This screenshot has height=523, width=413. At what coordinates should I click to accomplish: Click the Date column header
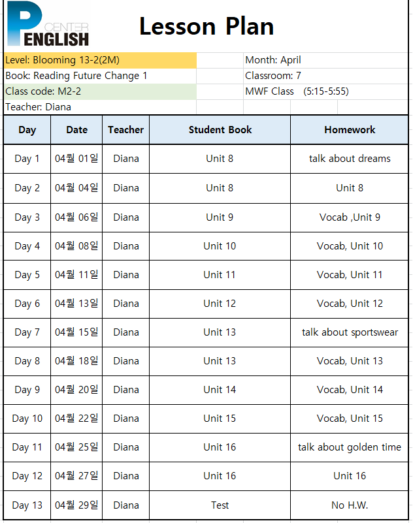[76, 130]
